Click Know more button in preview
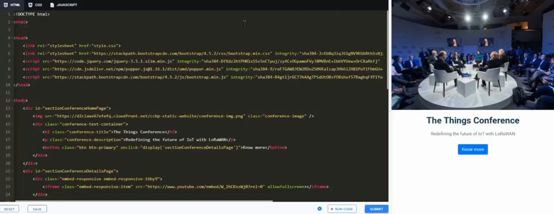This screenshot has width=554, height=214. tap(473, 149)
